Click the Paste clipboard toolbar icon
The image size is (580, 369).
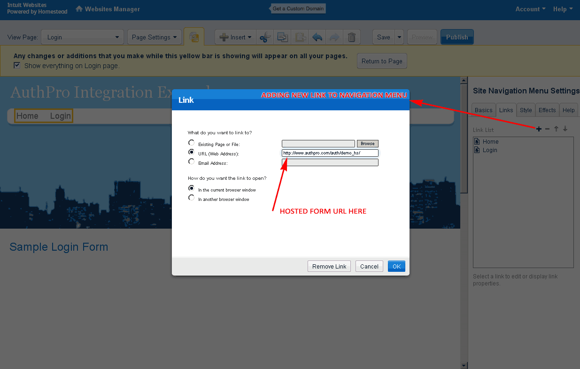coord(300,37)
